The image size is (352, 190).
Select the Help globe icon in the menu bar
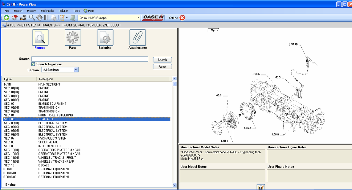86,11
